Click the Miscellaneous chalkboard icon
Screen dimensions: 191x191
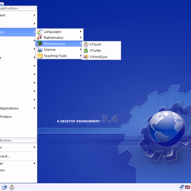39,43
